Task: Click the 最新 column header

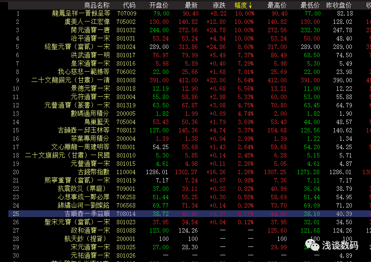Action: pyautogui.click(x=191, y=5)
